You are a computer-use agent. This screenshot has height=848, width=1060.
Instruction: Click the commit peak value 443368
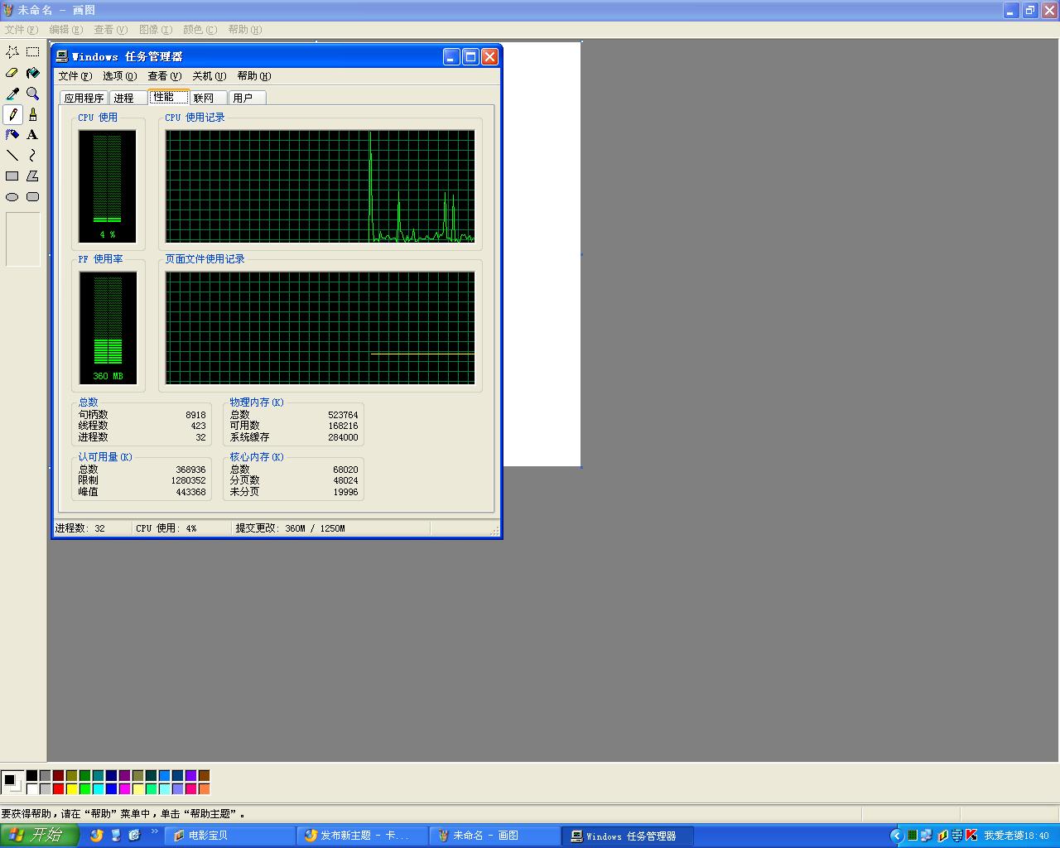coord(190,492)
